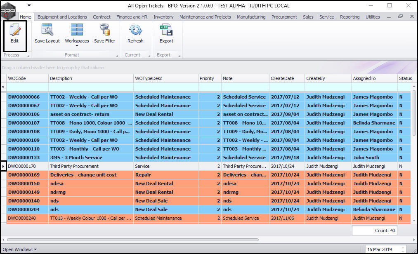Click the Save Layout icon
418x254 pixels.
coord(47,30)
